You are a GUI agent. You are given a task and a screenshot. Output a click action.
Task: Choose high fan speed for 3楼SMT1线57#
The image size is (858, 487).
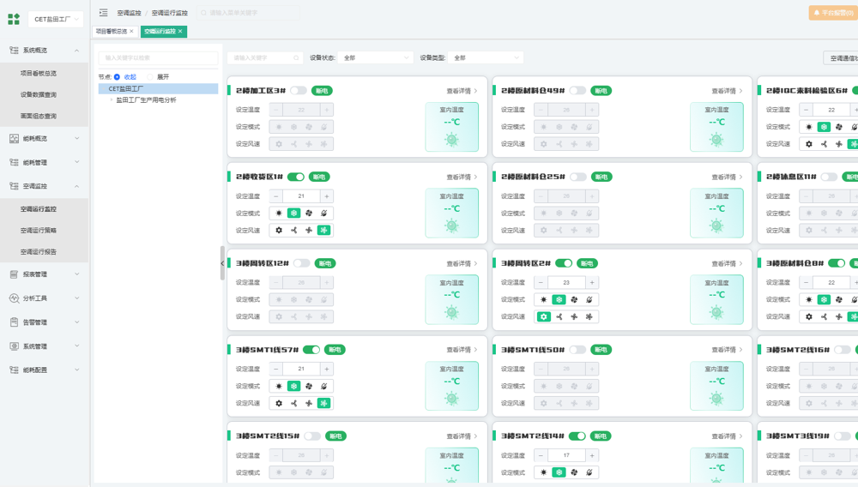click(x=323, y=403)
